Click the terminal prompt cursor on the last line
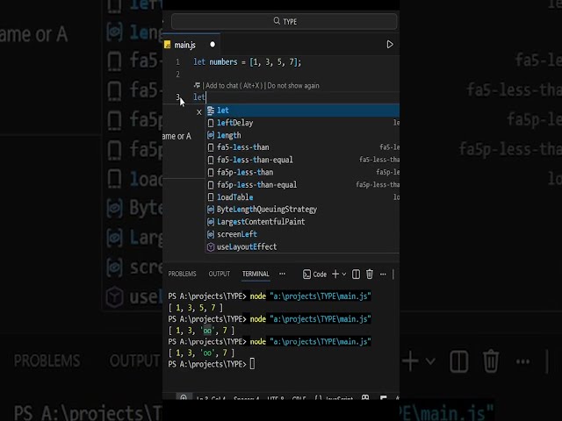The image size is (562, 421). tap(252, 364)
